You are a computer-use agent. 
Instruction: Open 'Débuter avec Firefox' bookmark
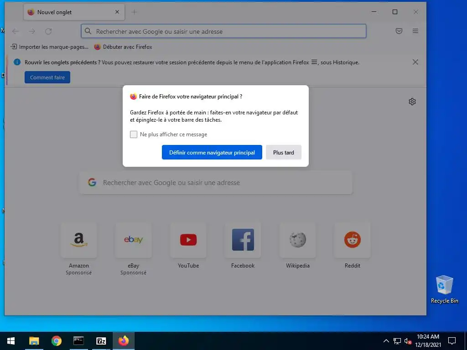pyautogui.click(x=123, y=47)
